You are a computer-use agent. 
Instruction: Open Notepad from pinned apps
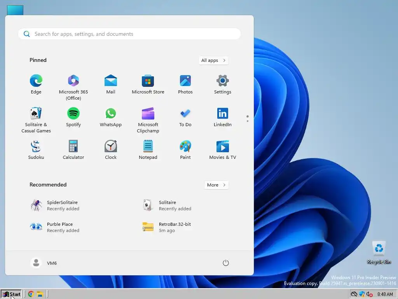[x=148, y=150]
